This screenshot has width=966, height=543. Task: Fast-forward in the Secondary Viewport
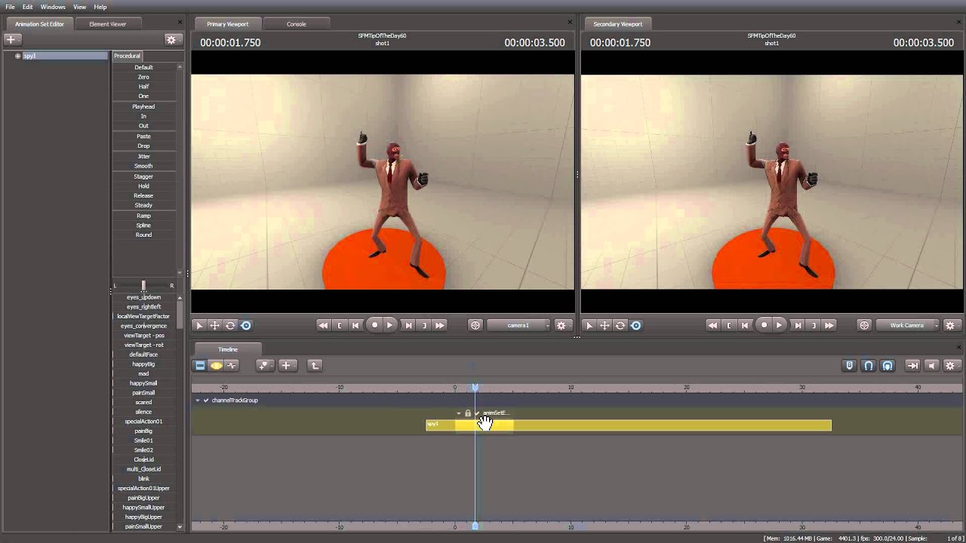point(829,325)
